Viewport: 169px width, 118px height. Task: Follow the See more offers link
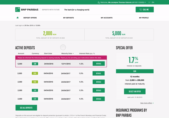coord(146,103)
